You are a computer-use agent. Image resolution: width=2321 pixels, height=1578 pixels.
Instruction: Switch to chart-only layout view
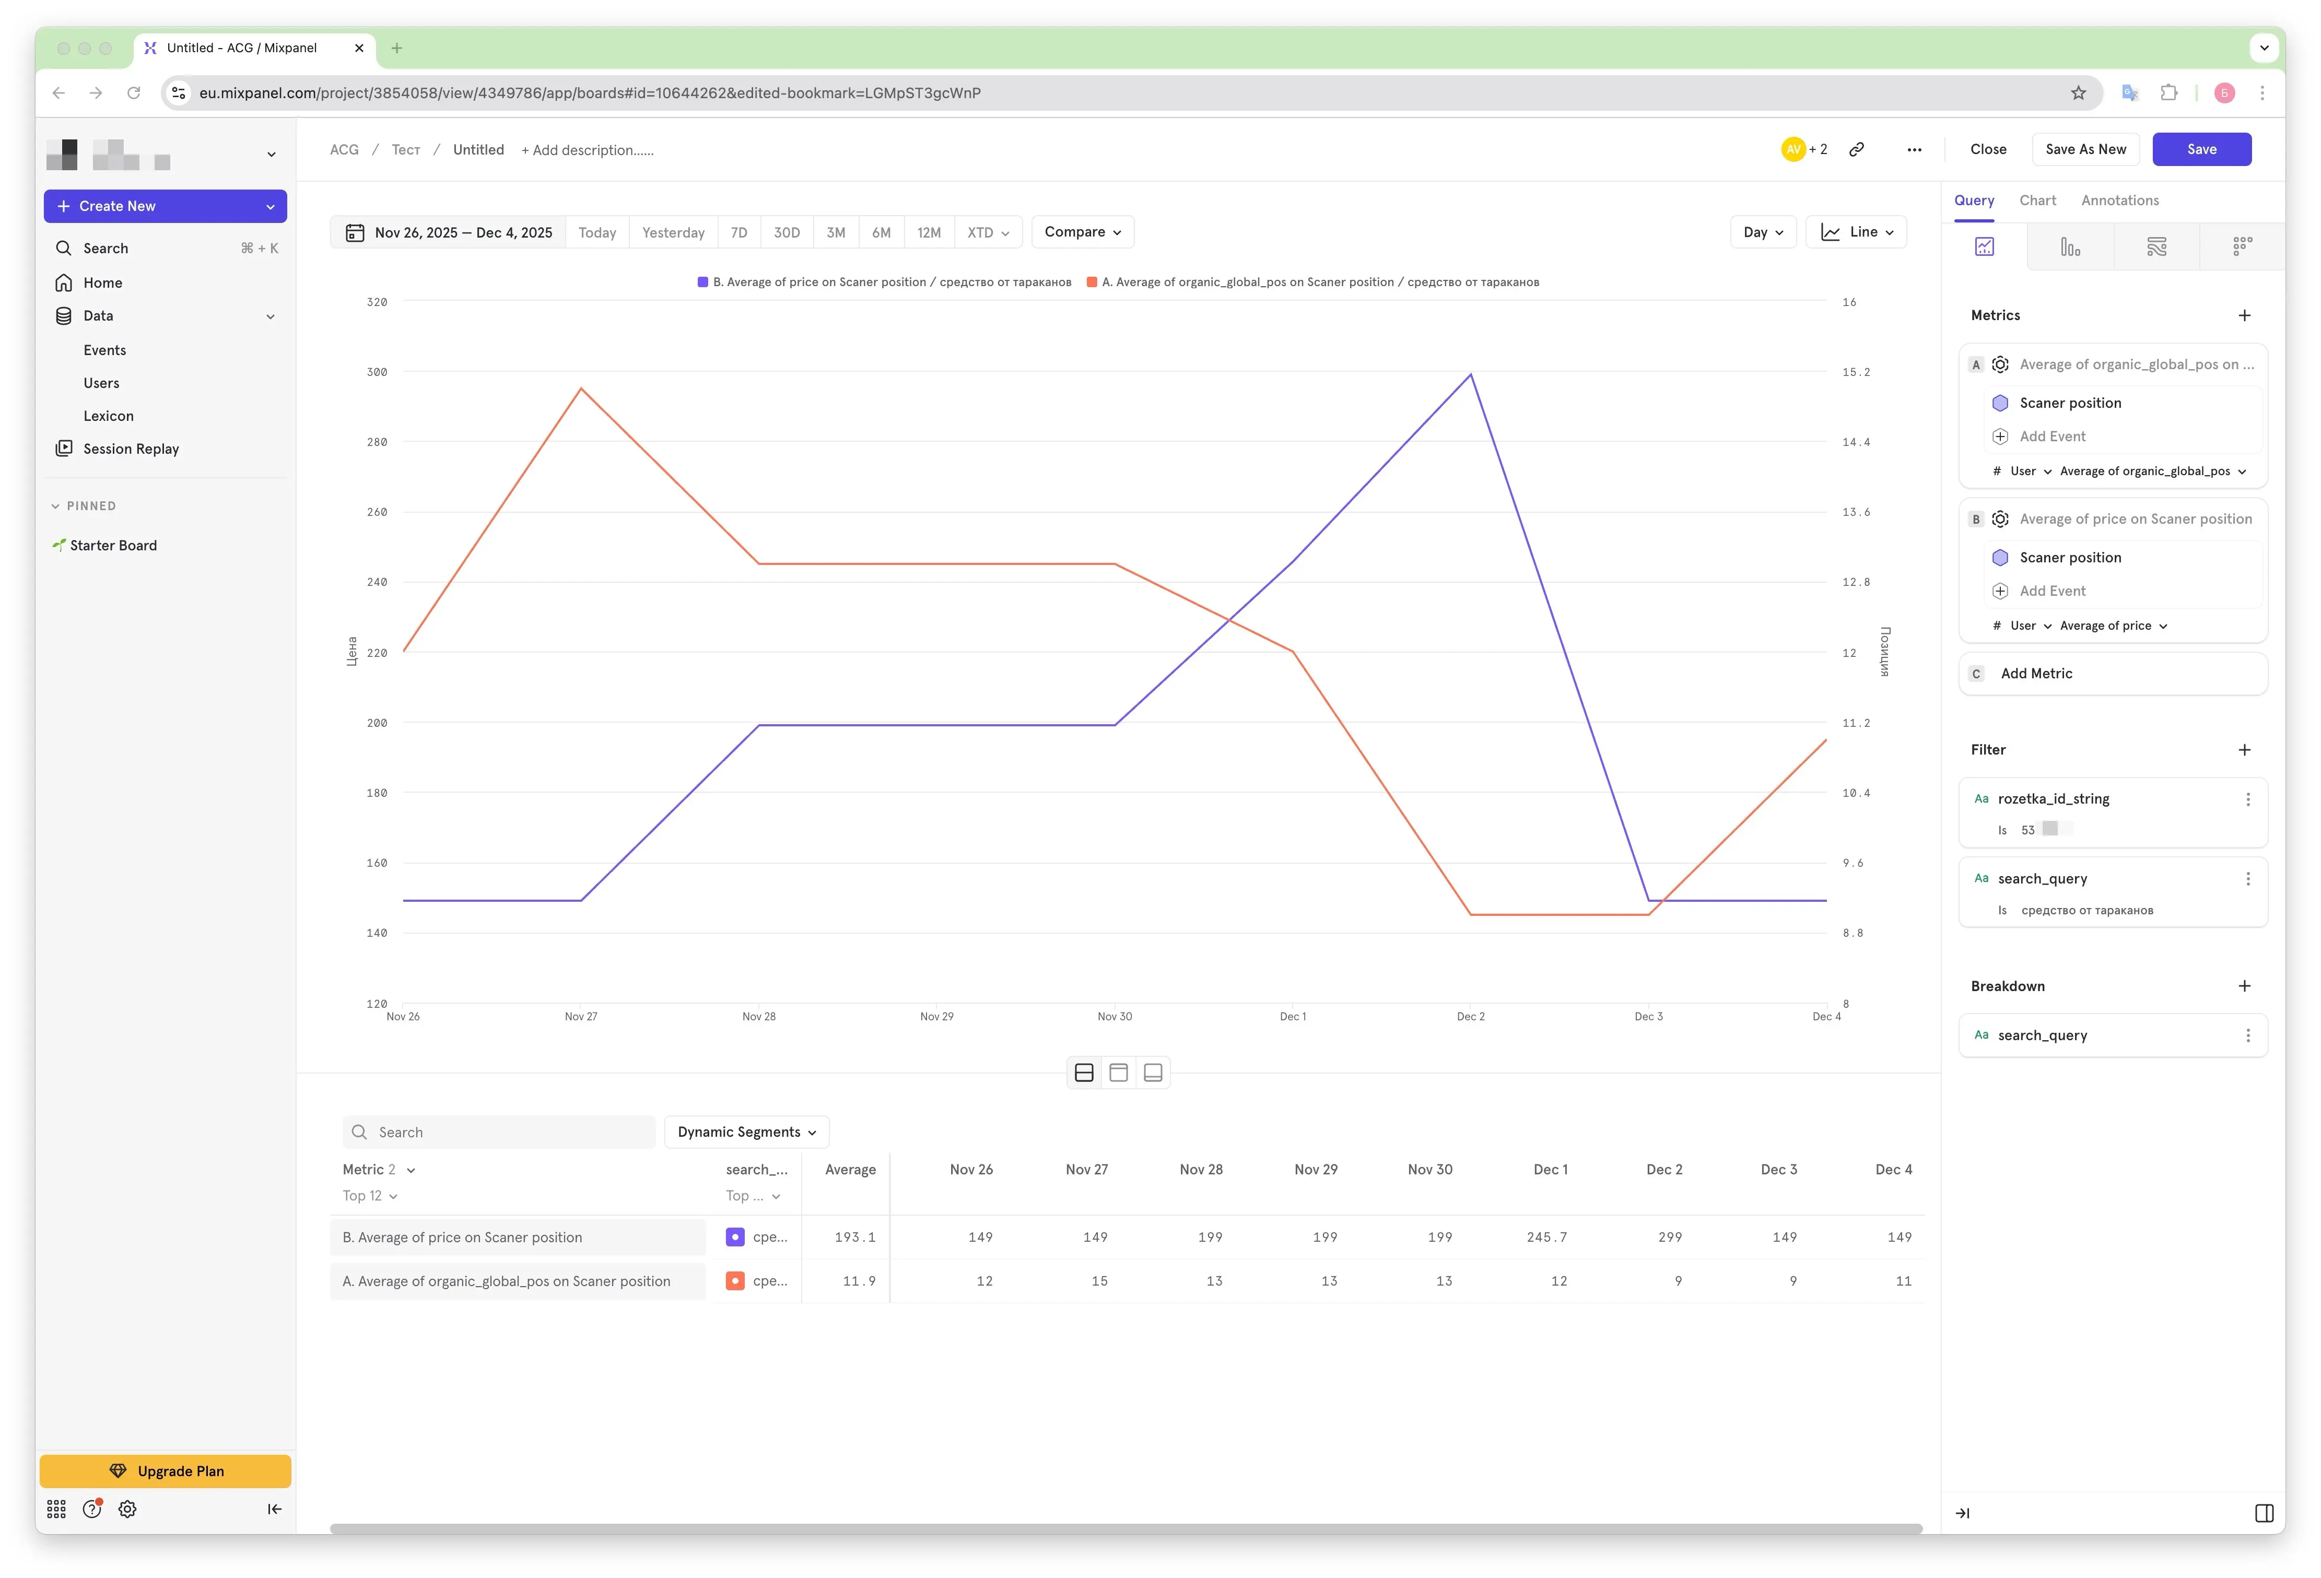1119,1073
